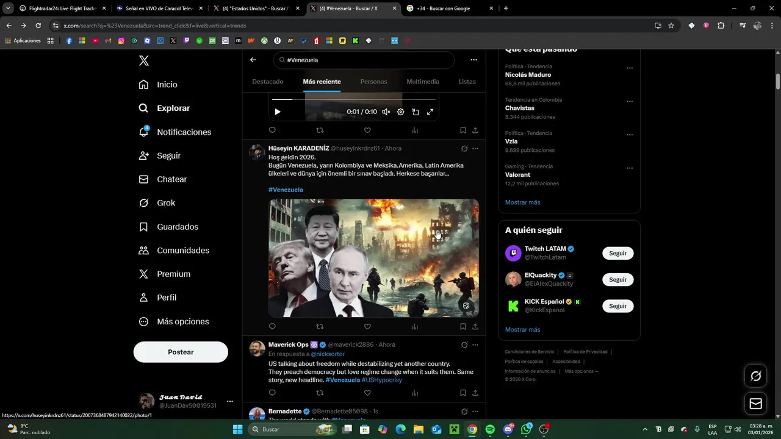
Task: Open Grok in the sidebar
Action: (157, 203)
